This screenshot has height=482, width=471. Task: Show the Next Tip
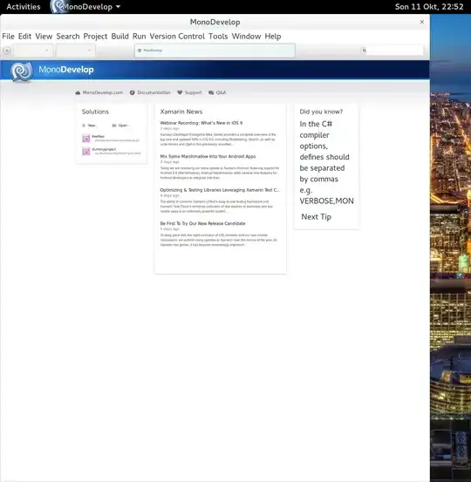(316, 217)
